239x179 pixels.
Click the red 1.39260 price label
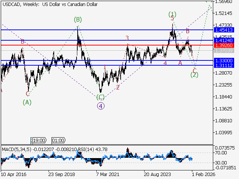(224, 45)
